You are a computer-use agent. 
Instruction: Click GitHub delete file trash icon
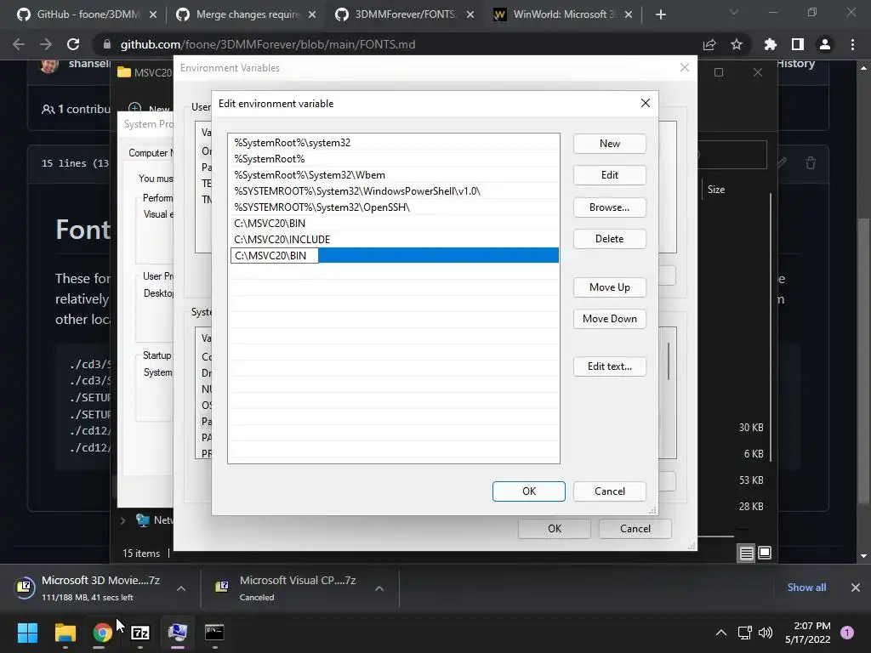point(811,163)
